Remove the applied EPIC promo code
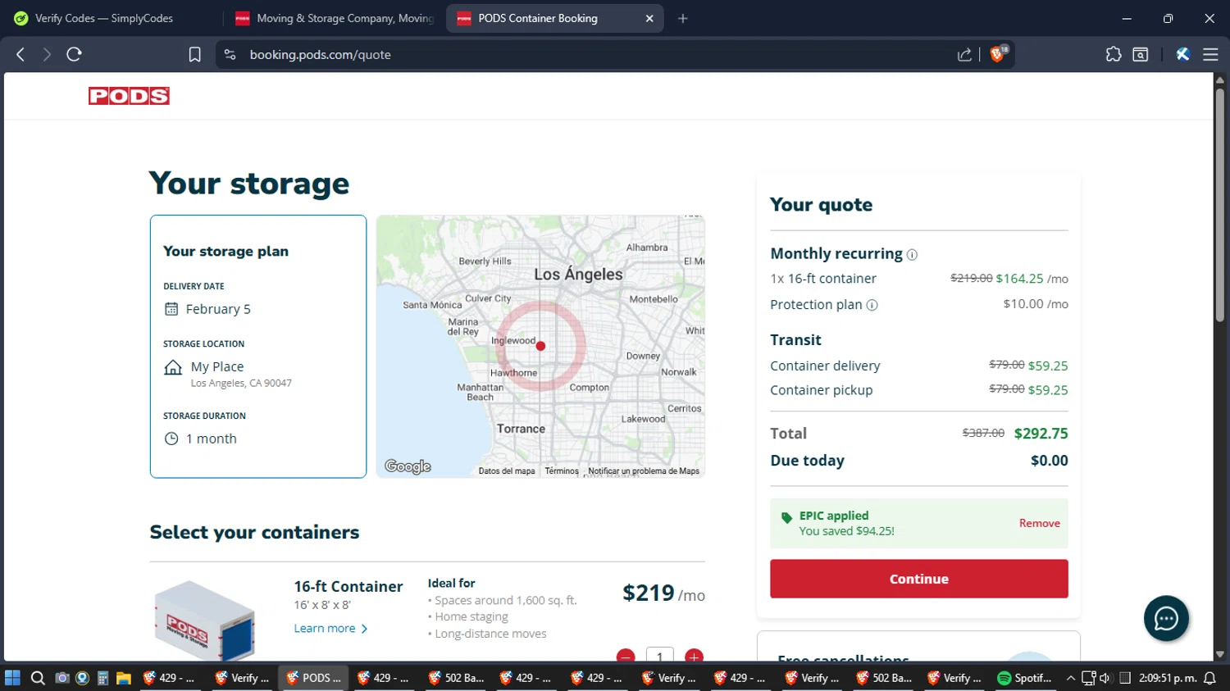 (1039, 523)
